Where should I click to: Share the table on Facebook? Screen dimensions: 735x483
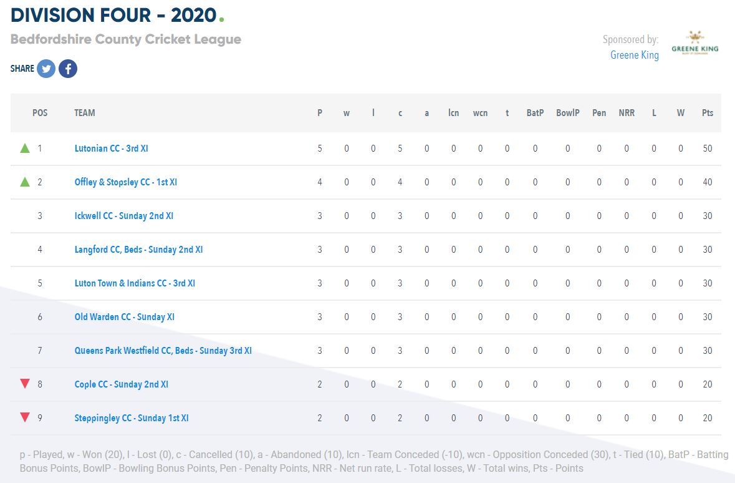click(68, 69)
